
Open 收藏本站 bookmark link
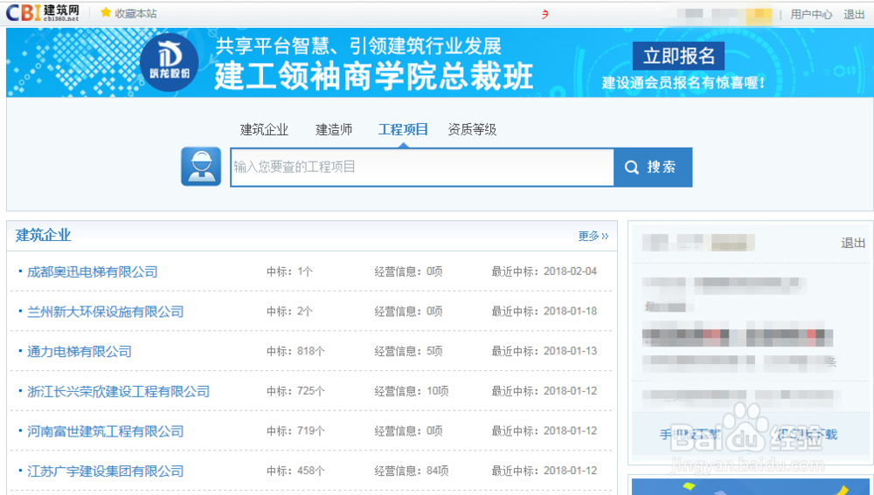pyautogui.click(x=135, y=13)
